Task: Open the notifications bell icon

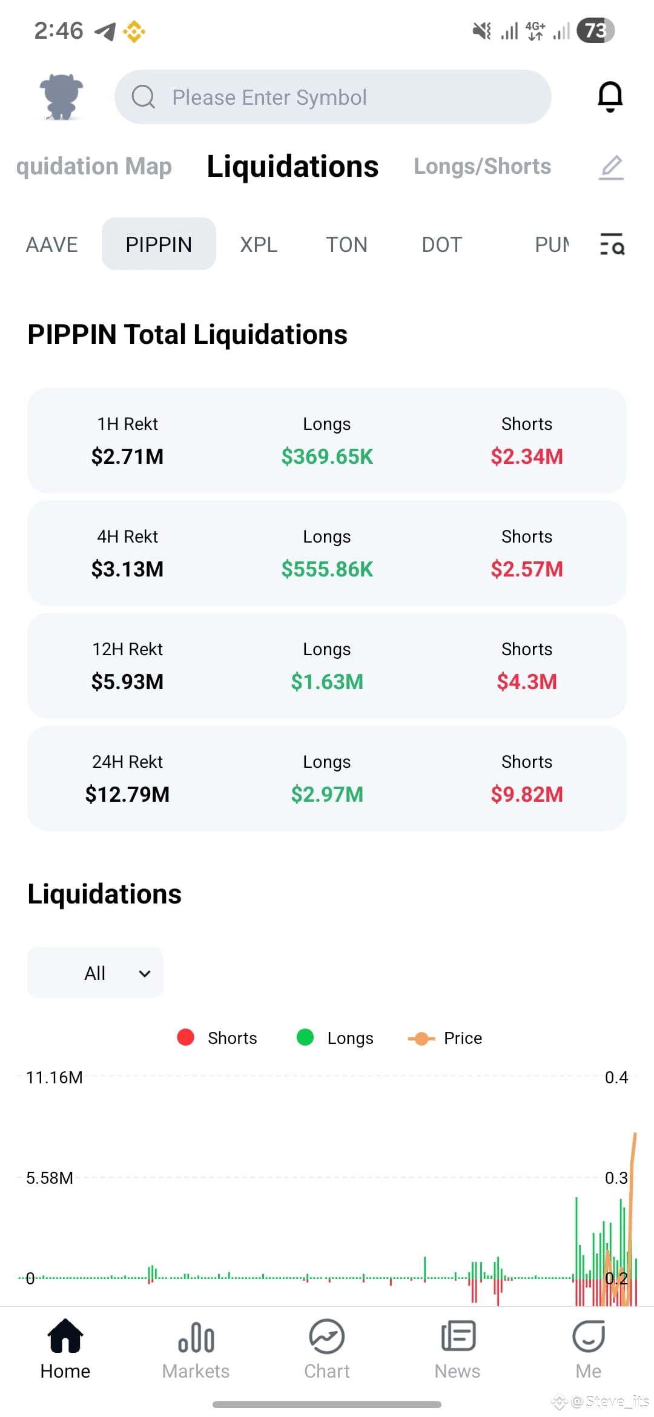Action: (x=610, y=97)
